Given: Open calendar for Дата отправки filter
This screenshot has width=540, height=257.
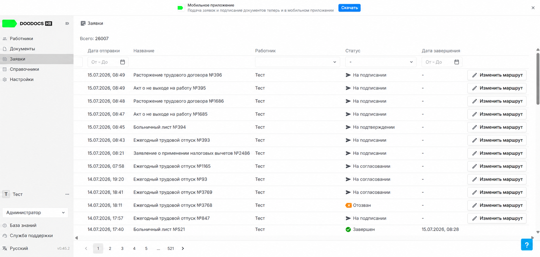Looking at the screenshot, I should [122, 62].
